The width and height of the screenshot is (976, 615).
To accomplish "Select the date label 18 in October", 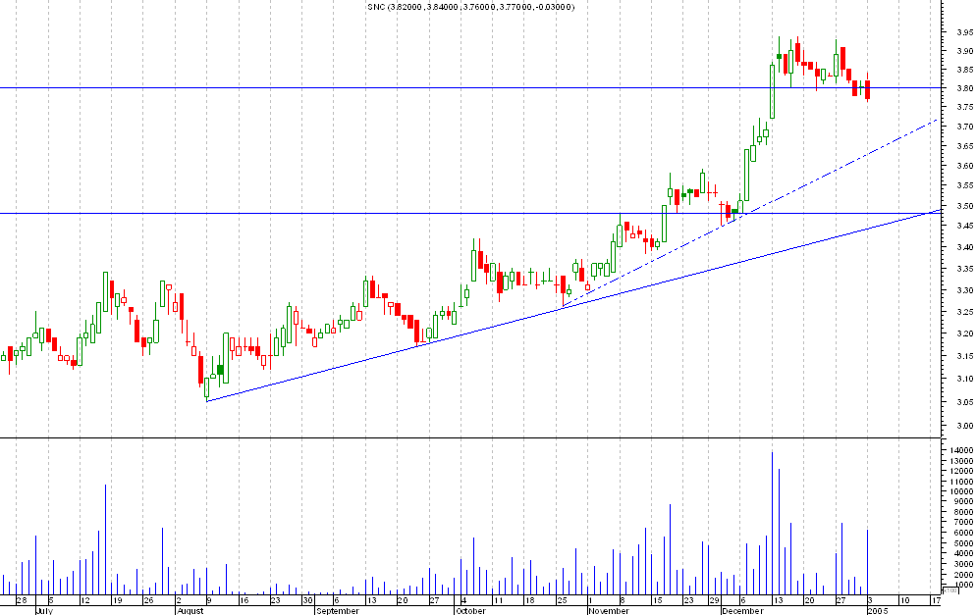I will point(529,600).
